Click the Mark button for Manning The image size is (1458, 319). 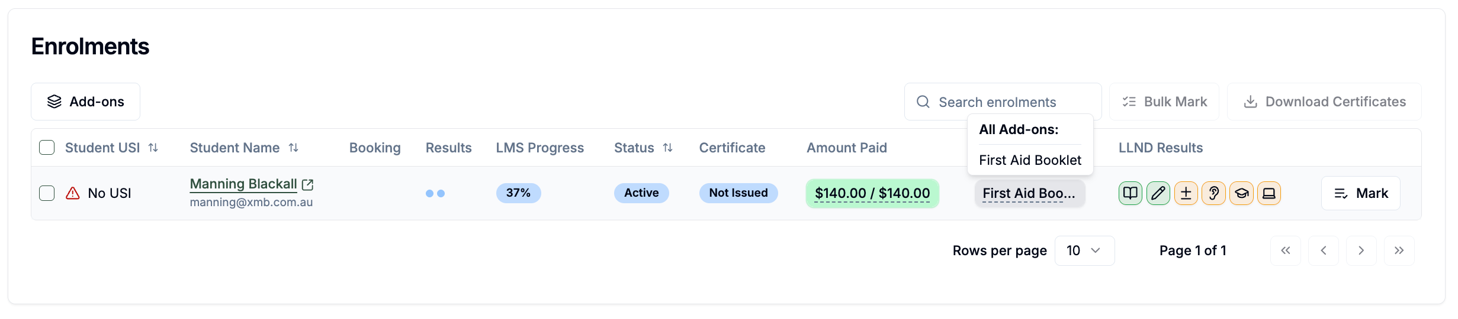pos(1360,193)
